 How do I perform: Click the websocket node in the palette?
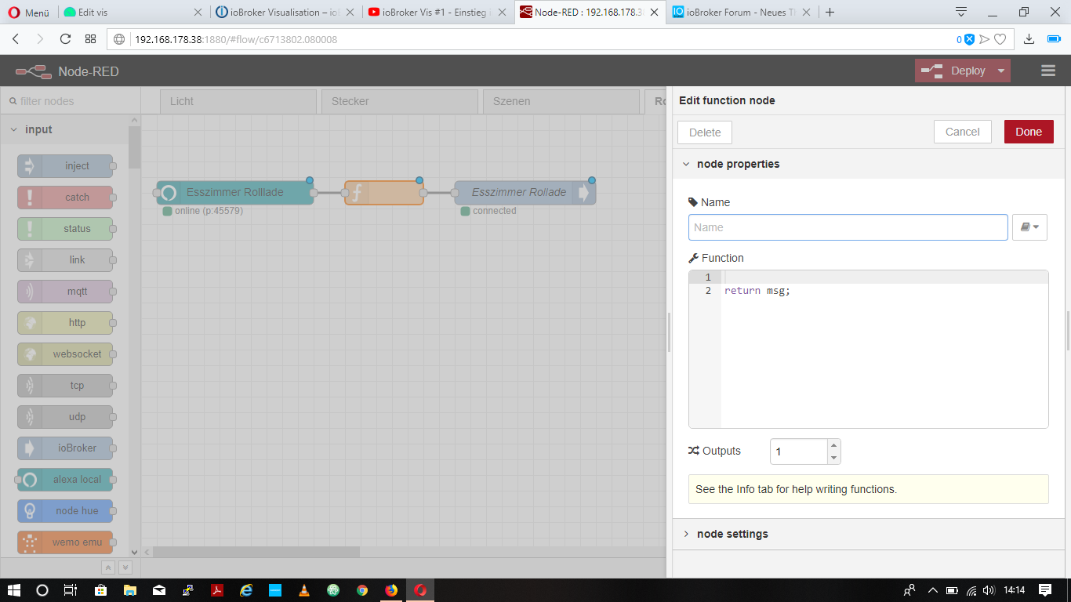(65, 354)
